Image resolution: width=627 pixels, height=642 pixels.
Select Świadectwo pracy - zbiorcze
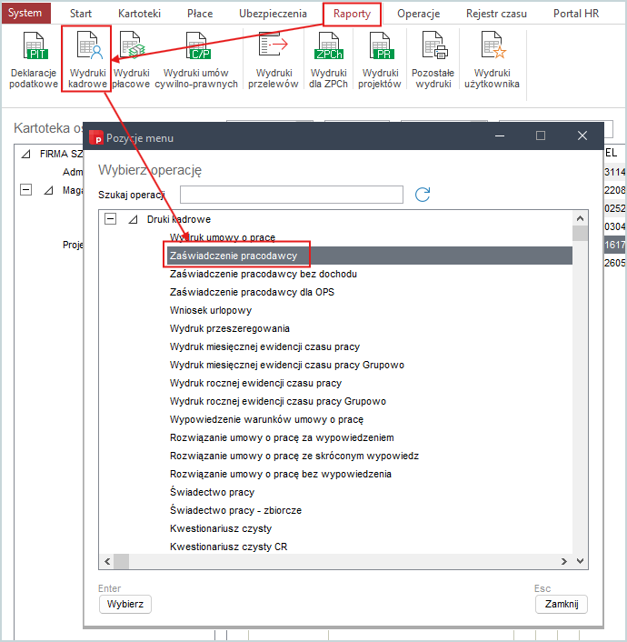[235, 510]
